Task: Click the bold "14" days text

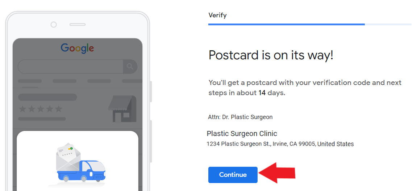Action: click(x=262, y=93)
